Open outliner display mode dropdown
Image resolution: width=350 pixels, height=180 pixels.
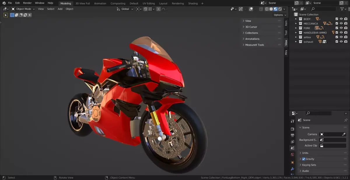click(304, 9)
